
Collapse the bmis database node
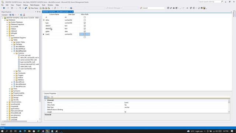click(7, 35)
